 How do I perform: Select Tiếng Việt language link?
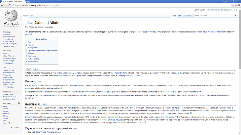point(7,123)
